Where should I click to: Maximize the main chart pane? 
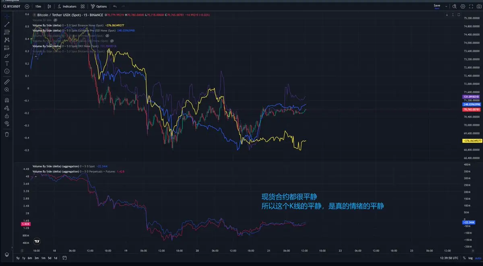(x=458, y=15)
